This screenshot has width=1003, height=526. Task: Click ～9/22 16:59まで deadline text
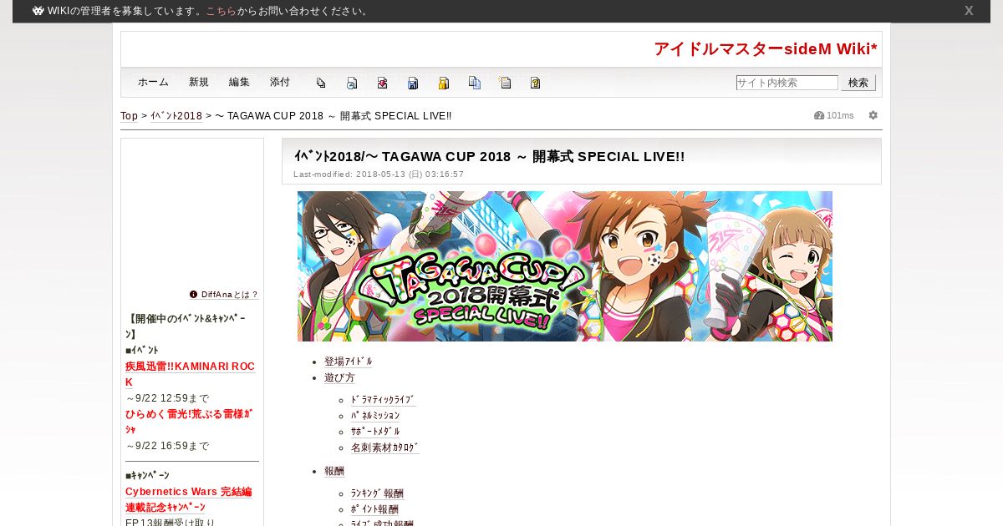167,446
